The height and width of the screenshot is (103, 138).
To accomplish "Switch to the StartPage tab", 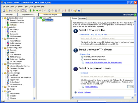I will coord(9,14).
